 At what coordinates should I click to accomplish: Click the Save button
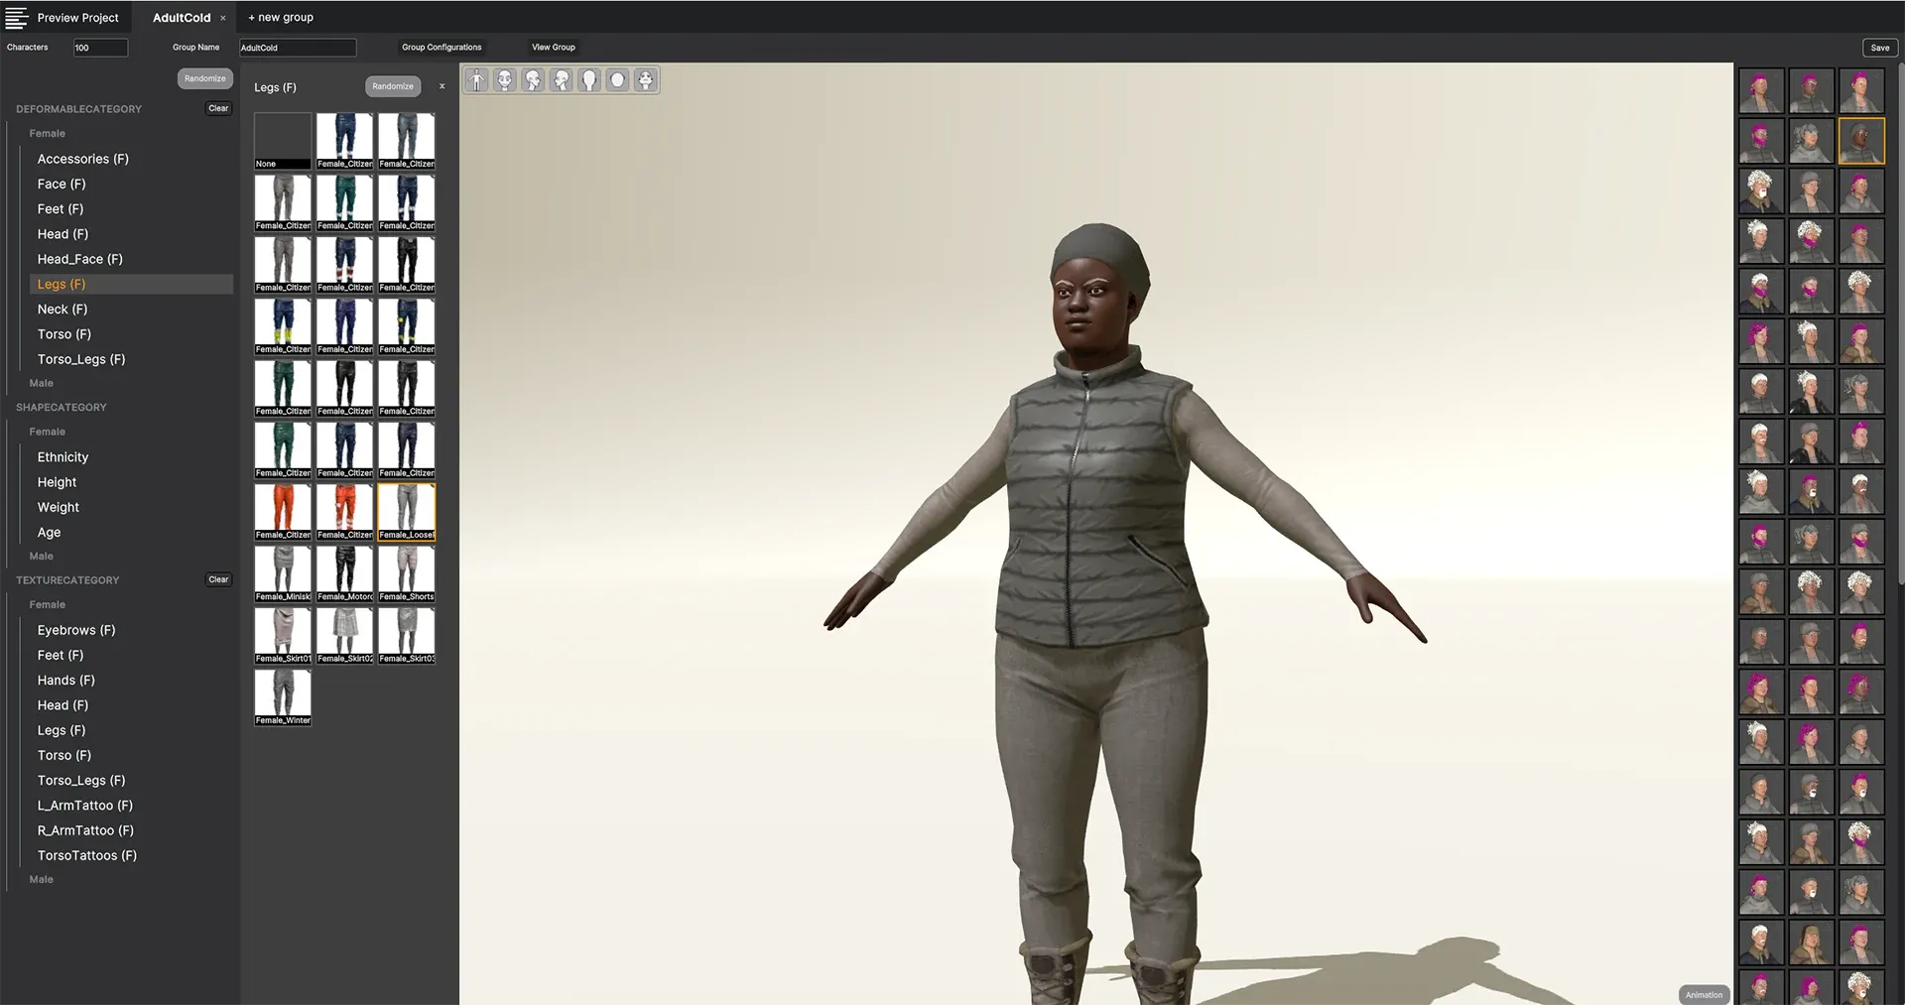pyautogui.click(x=1879, y=48)
